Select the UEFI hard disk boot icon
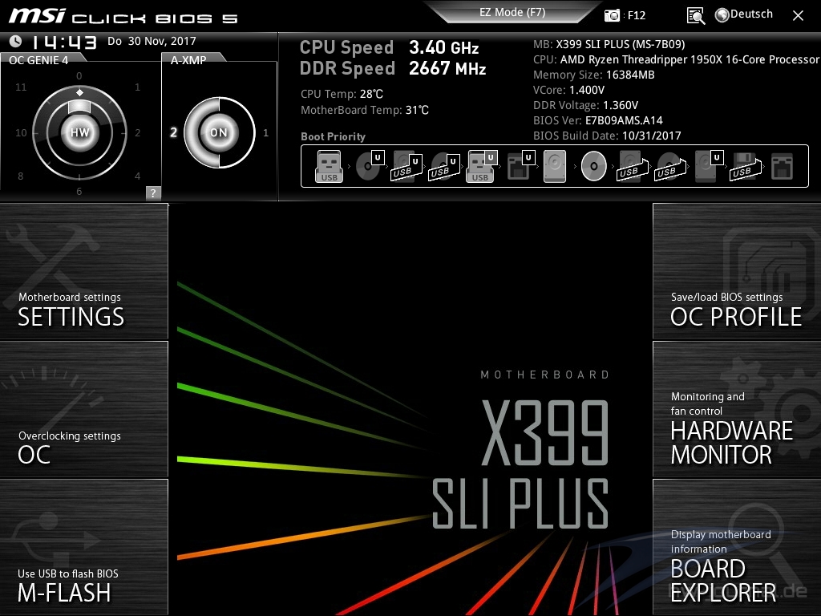 [709, 167]
